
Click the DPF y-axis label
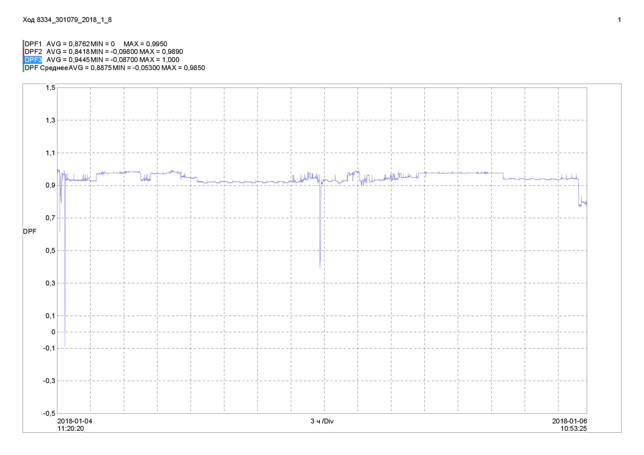pyautogui.click(x=30, y=232)
